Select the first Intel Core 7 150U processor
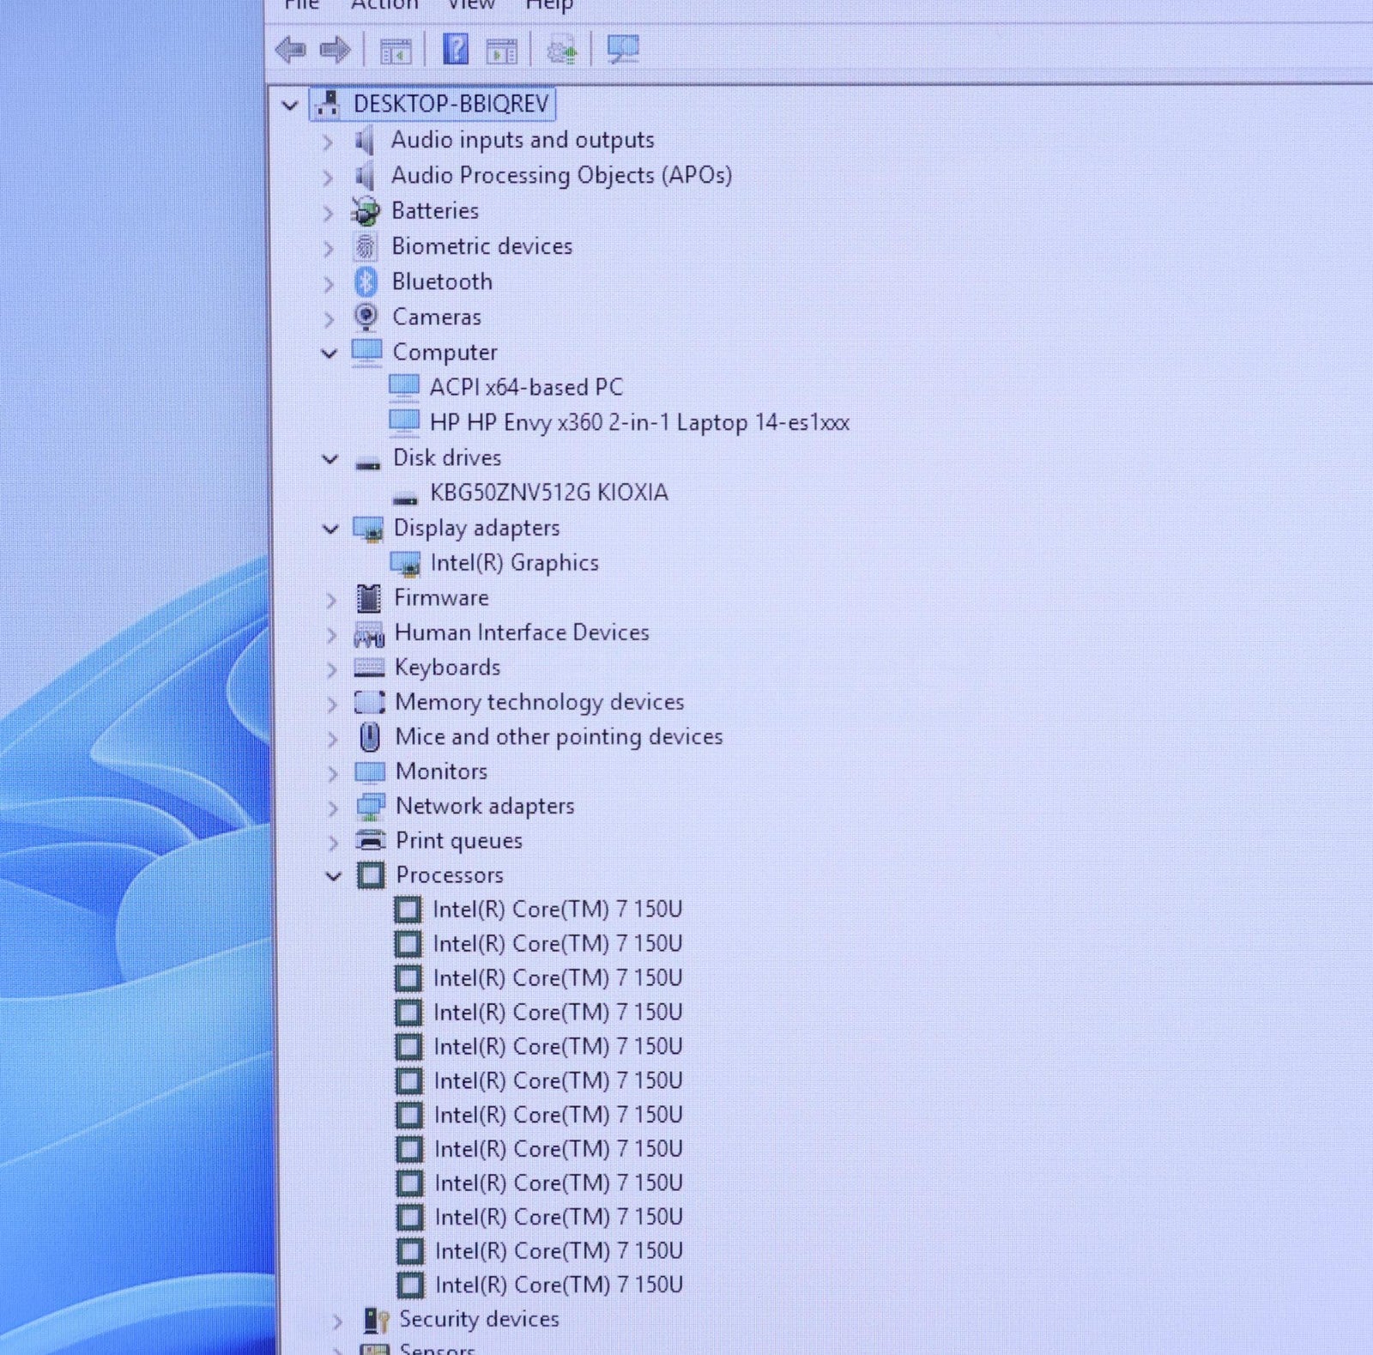 point(557,910)
